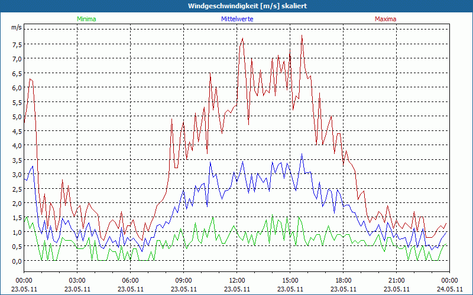Click the 5,0 y-axis label

(x=17, y=117)
